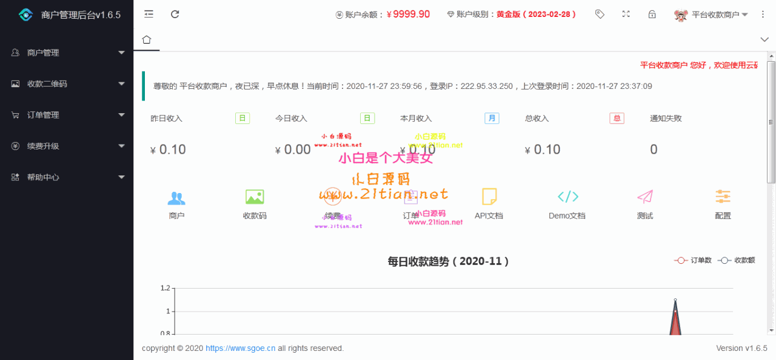
Task: Click the Version v1.6.5 footer text
Action: pos(741,349)
